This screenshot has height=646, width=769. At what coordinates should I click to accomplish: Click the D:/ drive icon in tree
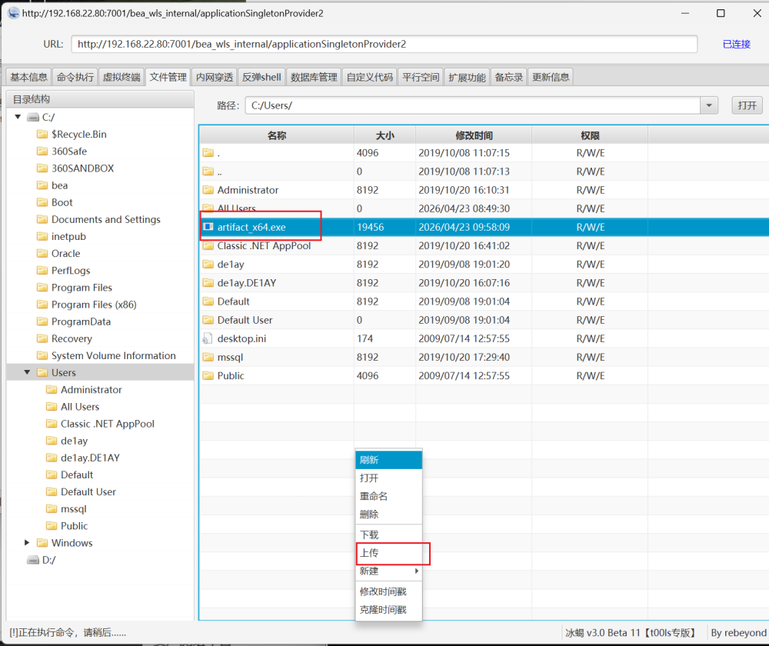(x=32, y=560)
